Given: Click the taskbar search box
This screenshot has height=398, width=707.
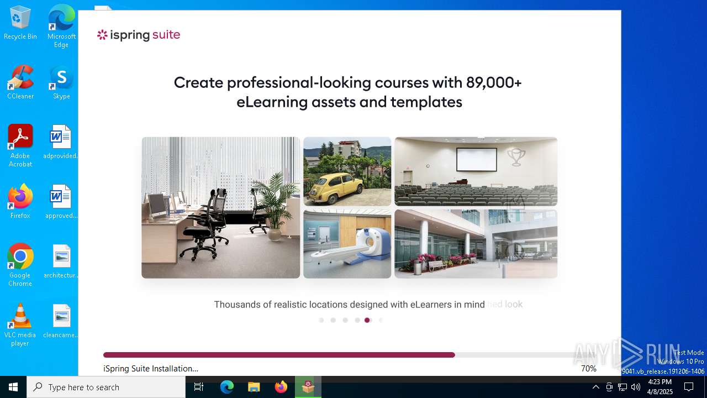Looking at the screenshot, I should (106, 387).
